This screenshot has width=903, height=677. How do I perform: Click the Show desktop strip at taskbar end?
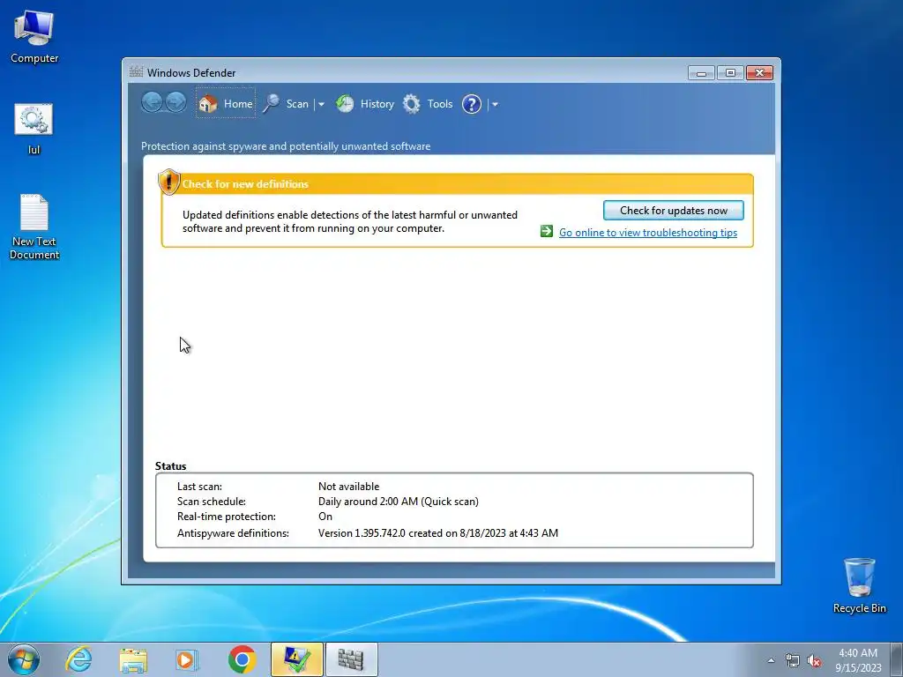click(x=896, y=659)
